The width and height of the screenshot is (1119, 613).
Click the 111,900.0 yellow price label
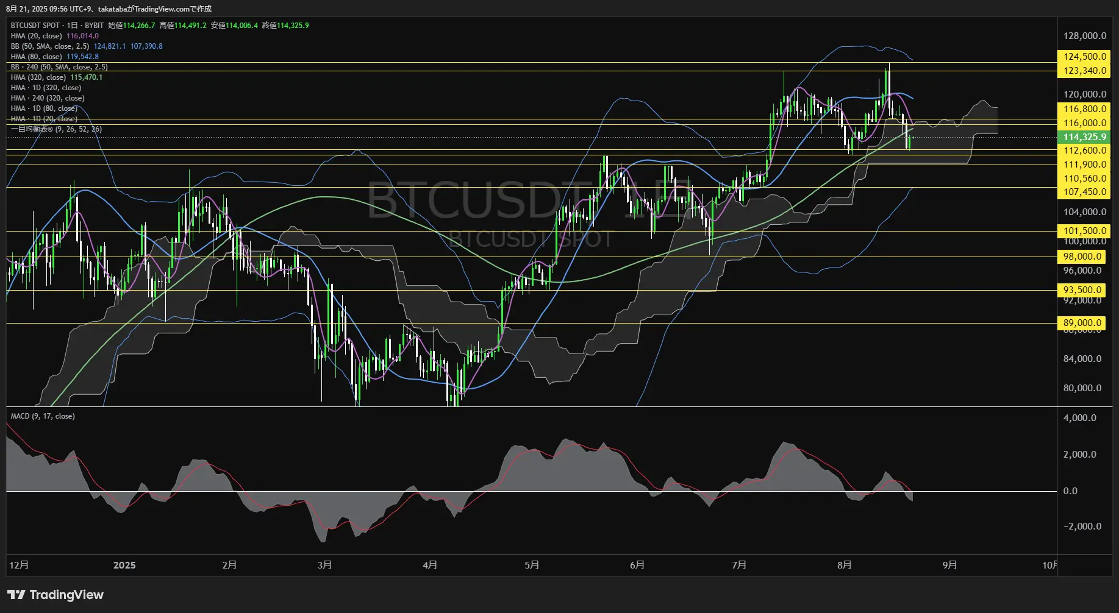pyautogui.click(x=1084, y=165)
